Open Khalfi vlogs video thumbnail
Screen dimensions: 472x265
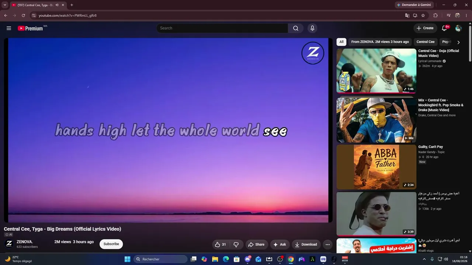(376, 246)
